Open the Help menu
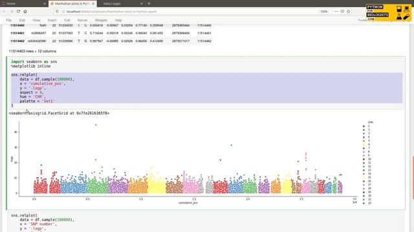 (118, 20)
